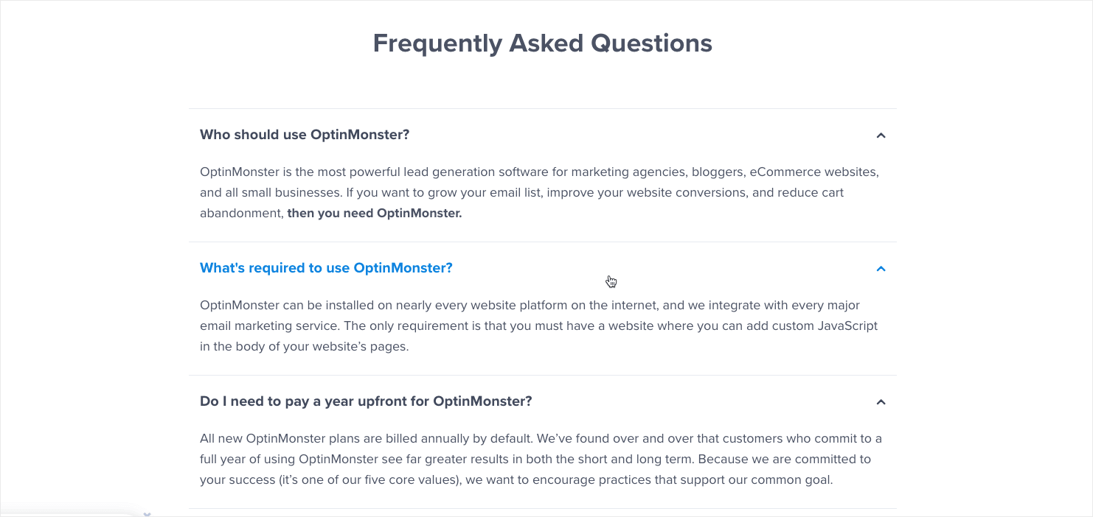Collapse the blue chevron beside 'What's required' question
Viewport: 1093px width, 517px height.
pyautogui.click(x=880, y=269)
